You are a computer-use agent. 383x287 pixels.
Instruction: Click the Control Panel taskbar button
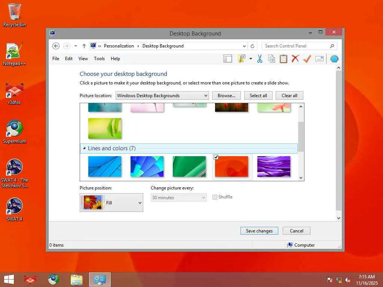point(99,280)
